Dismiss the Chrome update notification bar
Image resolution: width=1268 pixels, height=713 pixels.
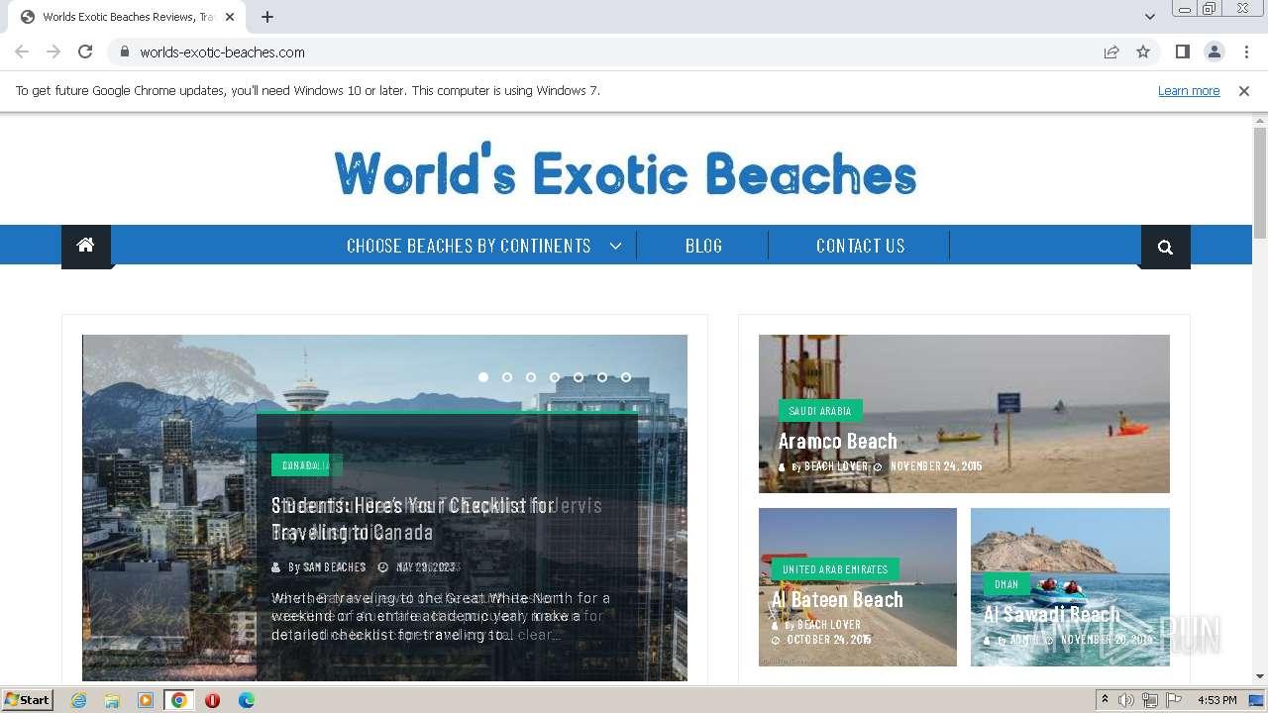[x=1244, y=90]
